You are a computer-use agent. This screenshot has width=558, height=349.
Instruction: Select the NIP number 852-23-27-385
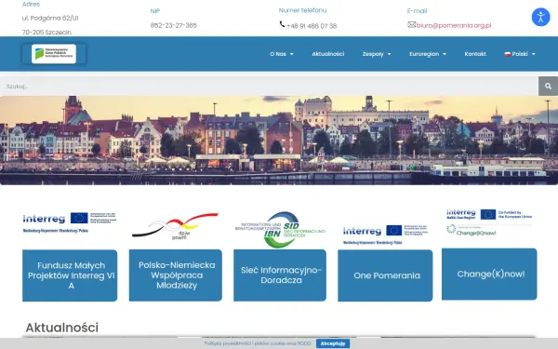click(174, 25)
